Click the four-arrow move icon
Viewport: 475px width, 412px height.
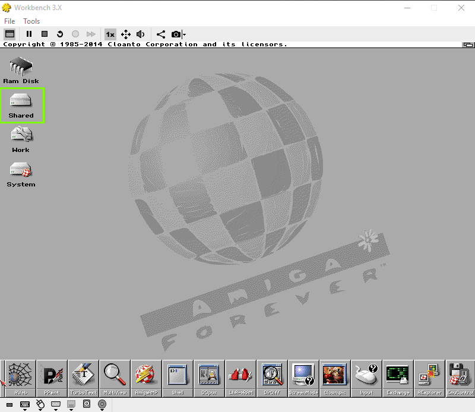click(126, 34)
